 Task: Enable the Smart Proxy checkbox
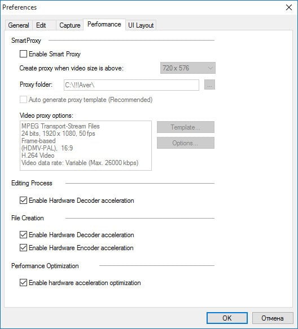click(23, 54)
